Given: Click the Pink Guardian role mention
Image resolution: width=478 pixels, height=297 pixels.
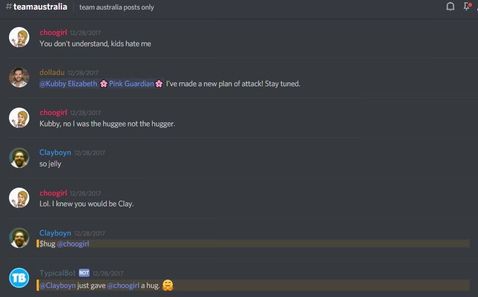Looking at the screenshot, I should pyautogui.click(x=131, y=83).
